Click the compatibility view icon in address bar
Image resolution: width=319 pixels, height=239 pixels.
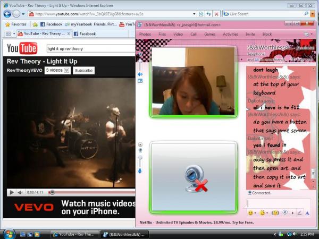pos(201,14)
